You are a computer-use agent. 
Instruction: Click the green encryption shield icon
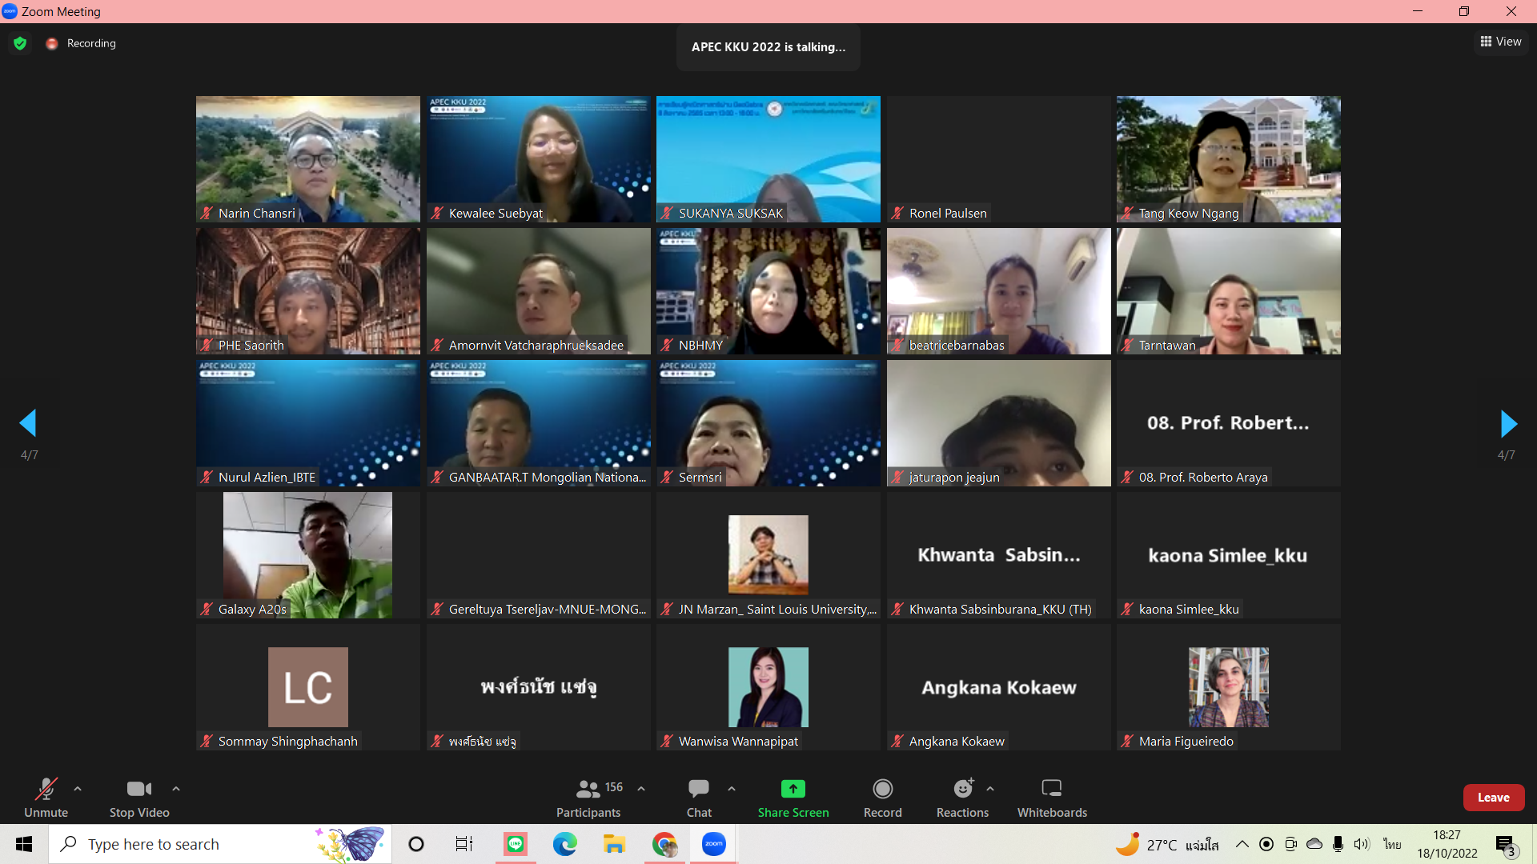click(x=20, y=43)
